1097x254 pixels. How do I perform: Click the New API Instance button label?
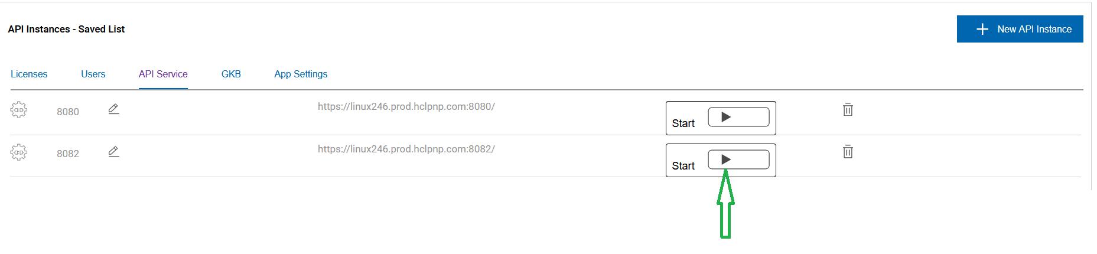(1034, 29)
